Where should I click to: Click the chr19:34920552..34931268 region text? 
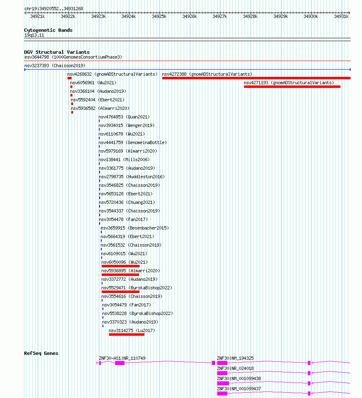pyautogui.click(x=54, y=9)
